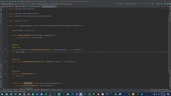Open the Build menu
The height and width of the screenshot is (96, 171).
[27, 1]
